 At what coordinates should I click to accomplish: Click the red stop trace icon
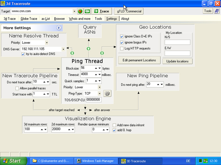point(80,11)
